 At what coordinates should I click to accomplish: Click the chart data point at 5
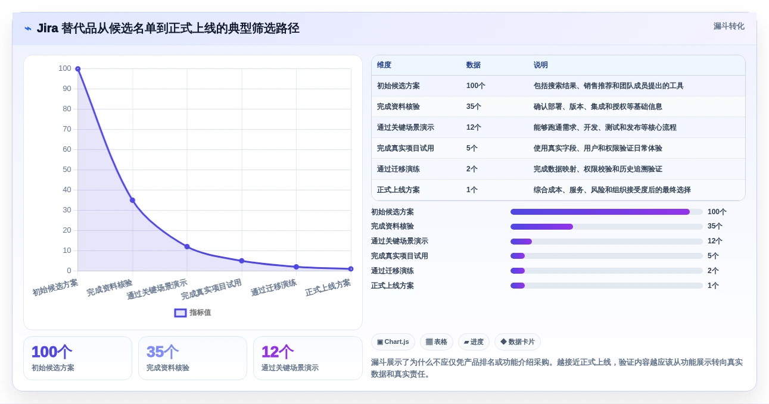242,261
